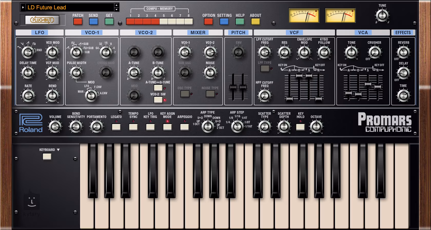Screen dimensions: 431x230
Task: Toggle the LEGATO switch
Action: tap(116, 127)
